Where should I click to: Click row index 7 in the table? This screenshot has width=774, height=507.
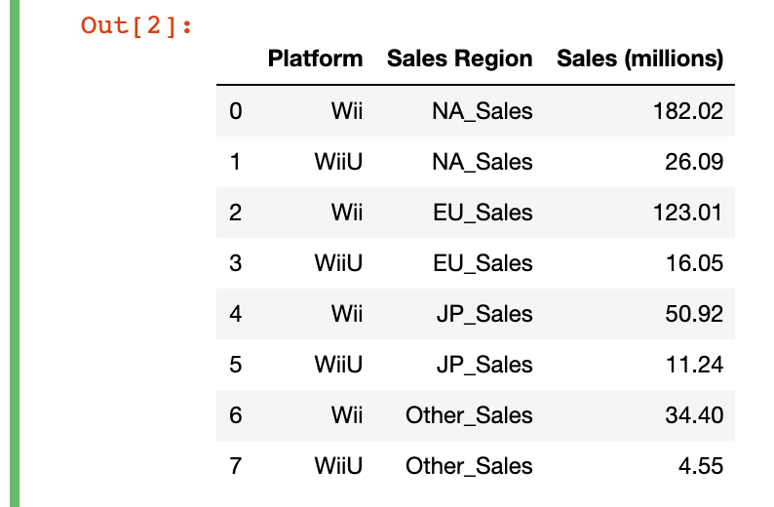pyautogui.click(x=235, y=466)
